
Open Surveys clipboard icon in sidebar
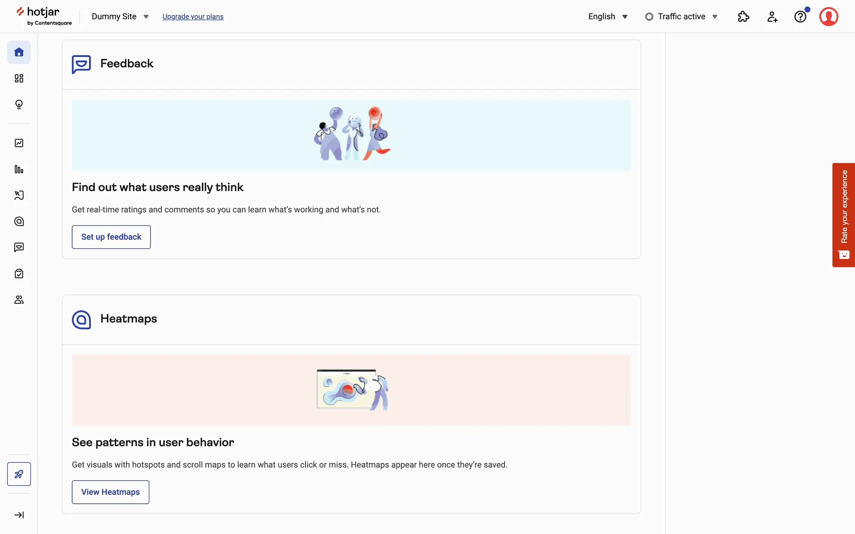tap(19, 274)
